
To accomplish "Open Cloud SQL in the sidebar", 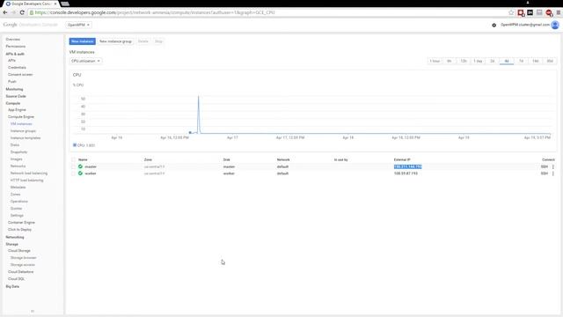I will pos(16,279).
